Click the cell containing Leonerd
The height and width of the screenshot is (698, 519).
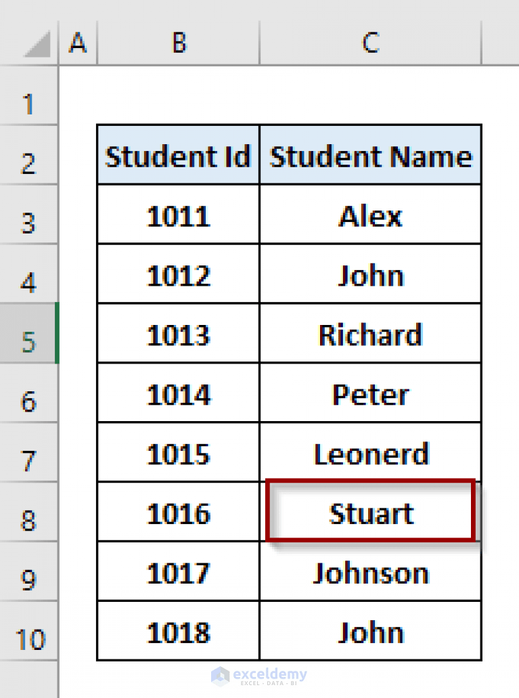point(369,453)
